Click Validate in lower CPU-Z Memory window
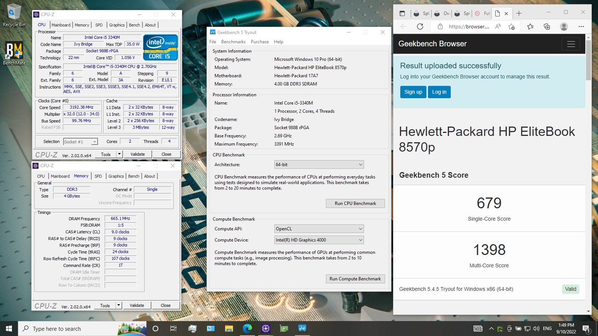This screenshot has height=336, width=598. tap(137, 305)
